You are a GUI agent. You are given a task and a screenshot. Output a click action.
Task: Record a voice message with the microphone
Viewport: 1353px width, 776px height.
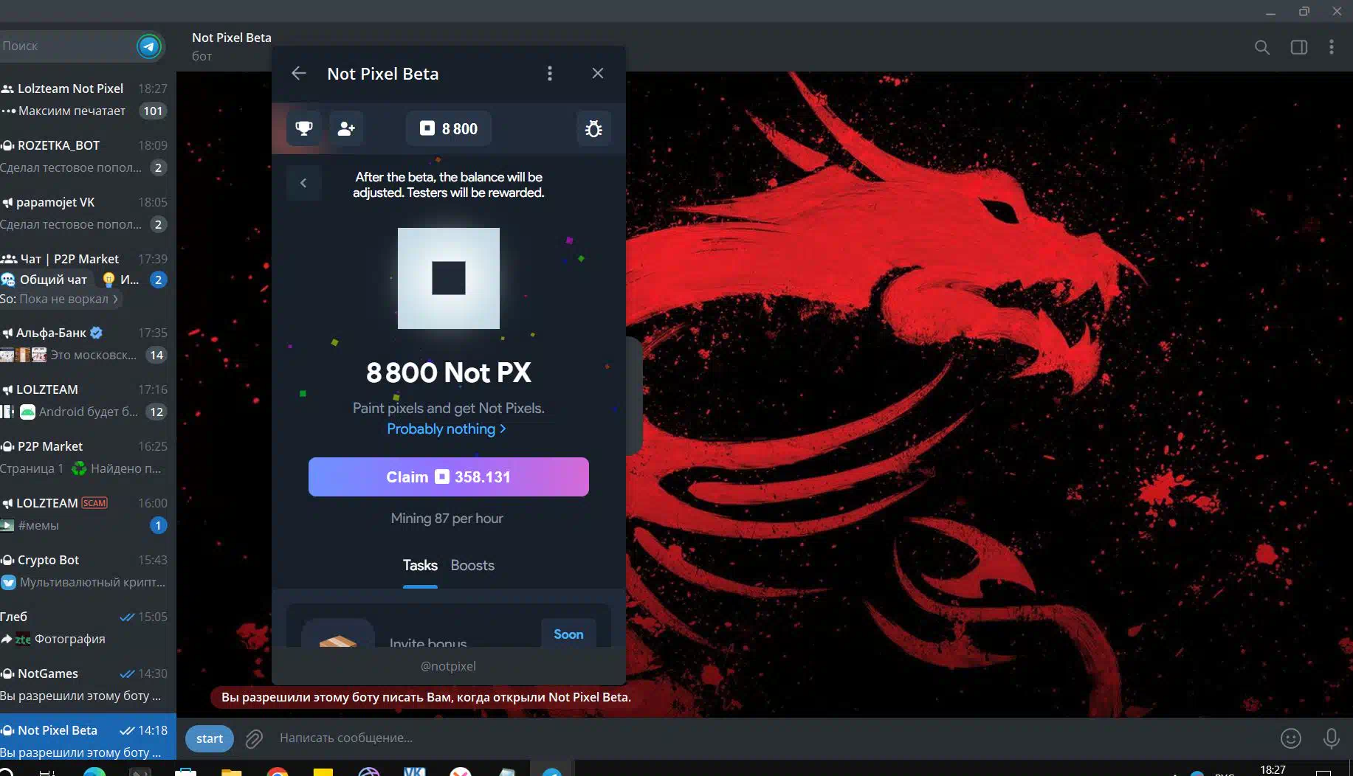(1332, 738)
